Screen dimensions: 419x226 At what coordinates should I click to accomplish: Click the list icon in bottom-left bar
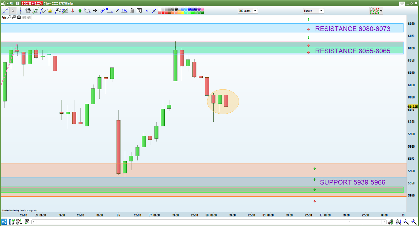[27, 222]
